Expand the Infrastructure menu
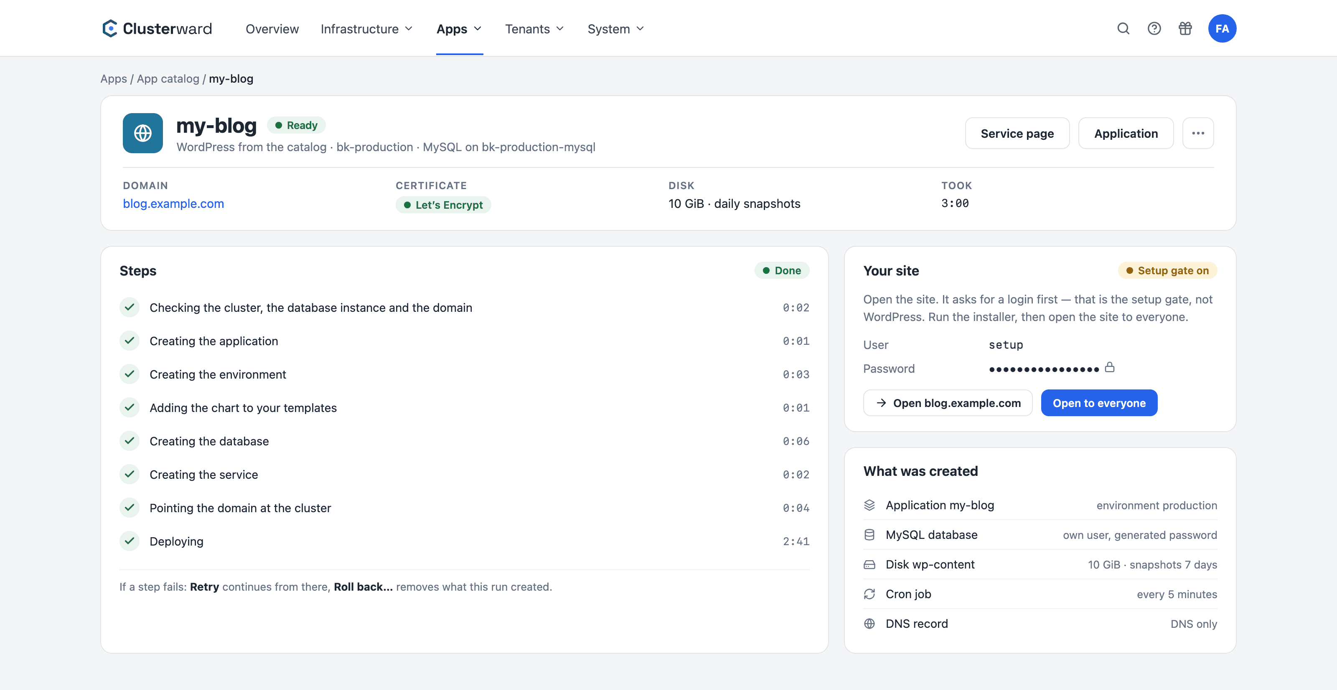 click(367, 29)
